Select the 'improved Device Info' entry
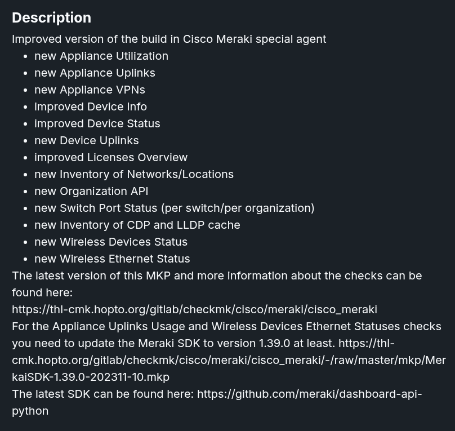Viewport: 455px width, 431px height. [91, 106]
